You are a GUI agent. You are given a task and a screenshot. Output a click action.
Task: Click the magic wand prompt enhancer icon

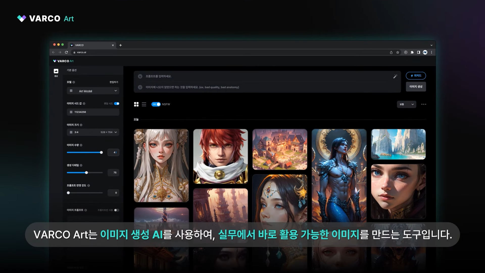tap(395, 76)
